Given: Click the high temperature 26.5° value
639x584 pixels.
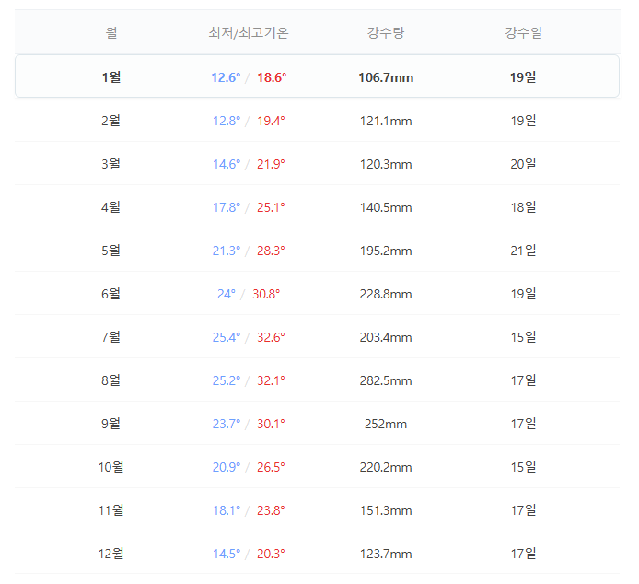Looking at the screenshot, I should pos(271,467).
